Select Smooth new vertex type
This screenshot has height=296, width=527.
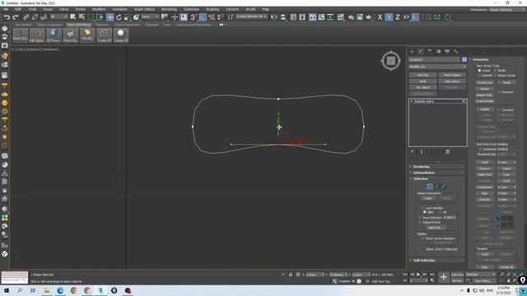pos(479,75)
